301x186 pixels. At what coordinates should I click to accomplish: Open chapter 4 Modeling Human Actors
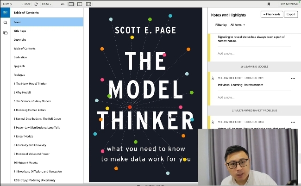click(x=47, y=110)
